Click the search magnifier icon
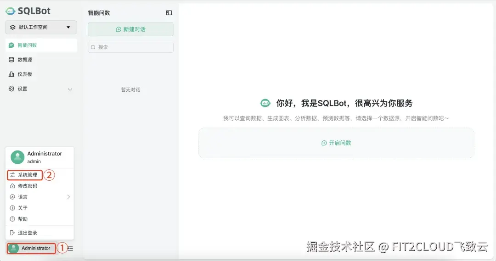 (x=93, y=47)
